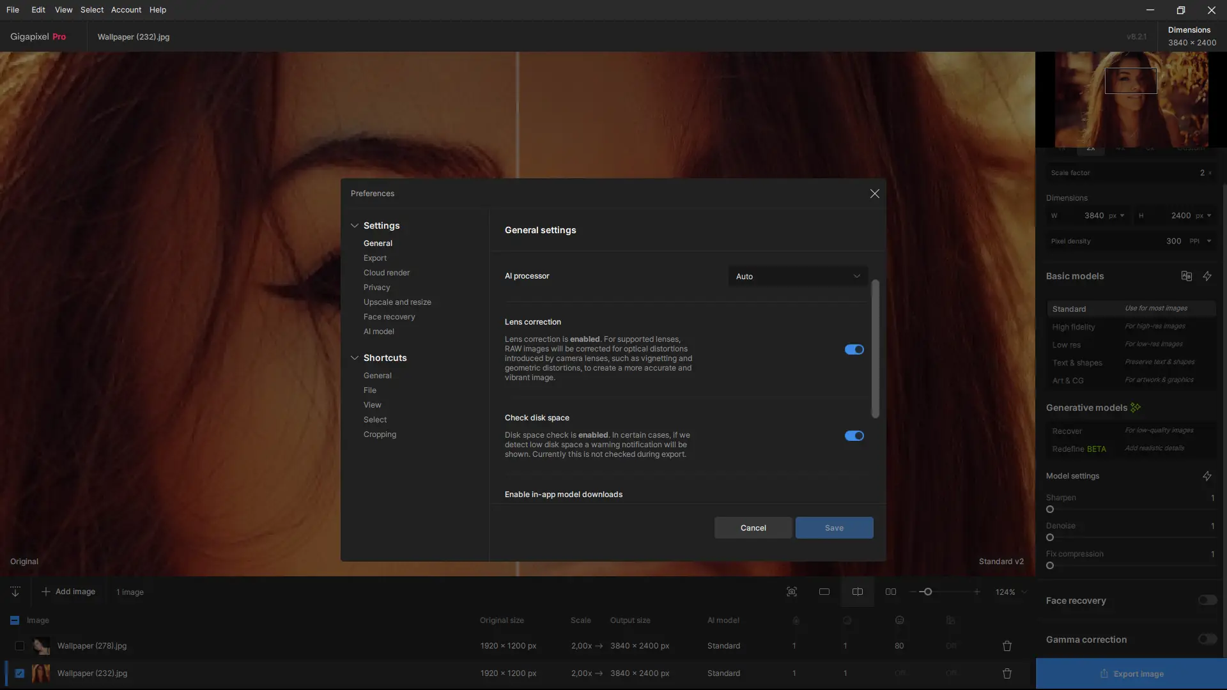Image resolution: width=1227 pixels, height=690 pixels.
Task: Disable the Lens correction toggle
Action: click(854, 349)
